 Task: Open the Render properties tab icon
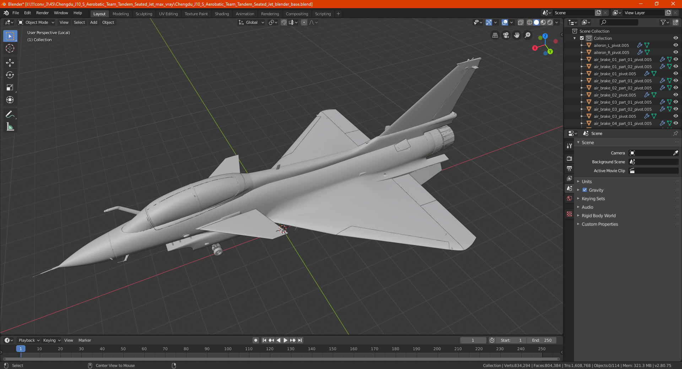[569, 158]
